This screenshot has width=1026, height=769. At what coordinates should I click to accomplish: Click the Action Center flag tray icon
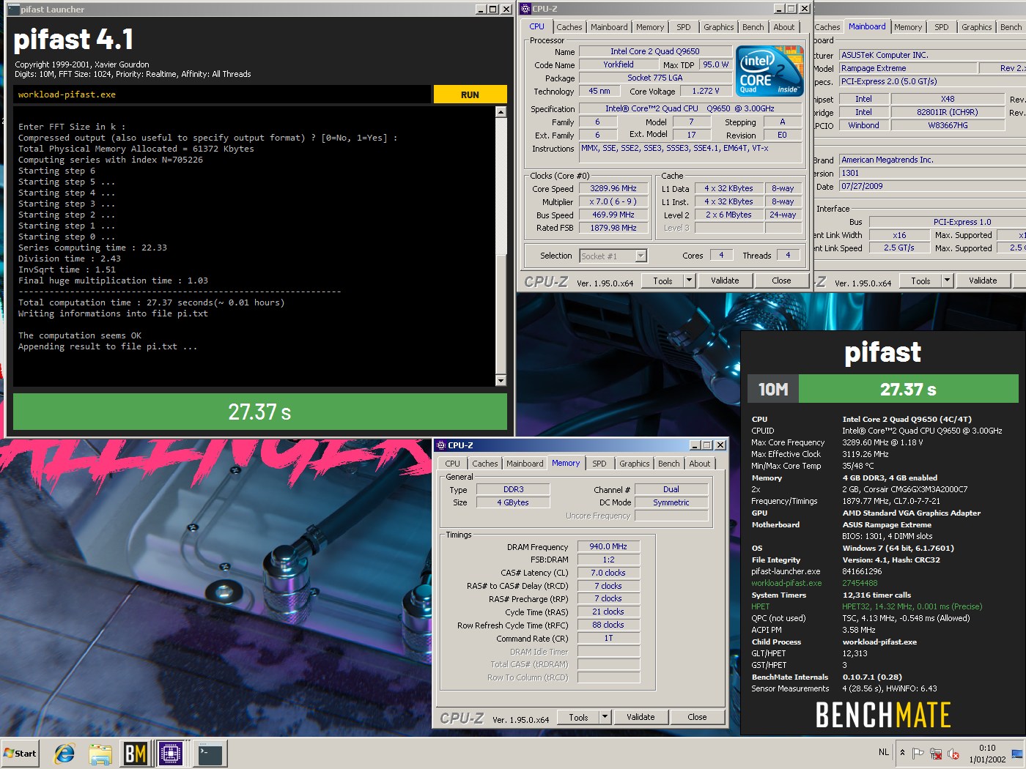click(918, 753)
